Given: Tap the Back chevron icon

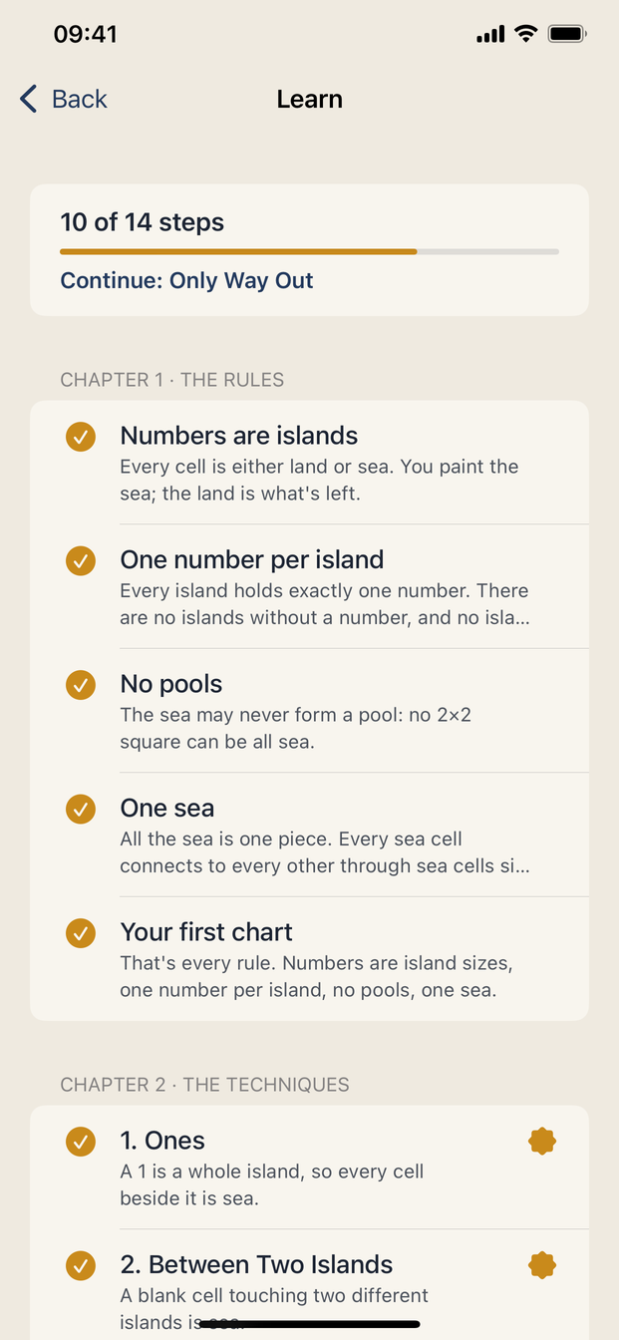Looking at the screenshot, I should [x=28, y=99].
